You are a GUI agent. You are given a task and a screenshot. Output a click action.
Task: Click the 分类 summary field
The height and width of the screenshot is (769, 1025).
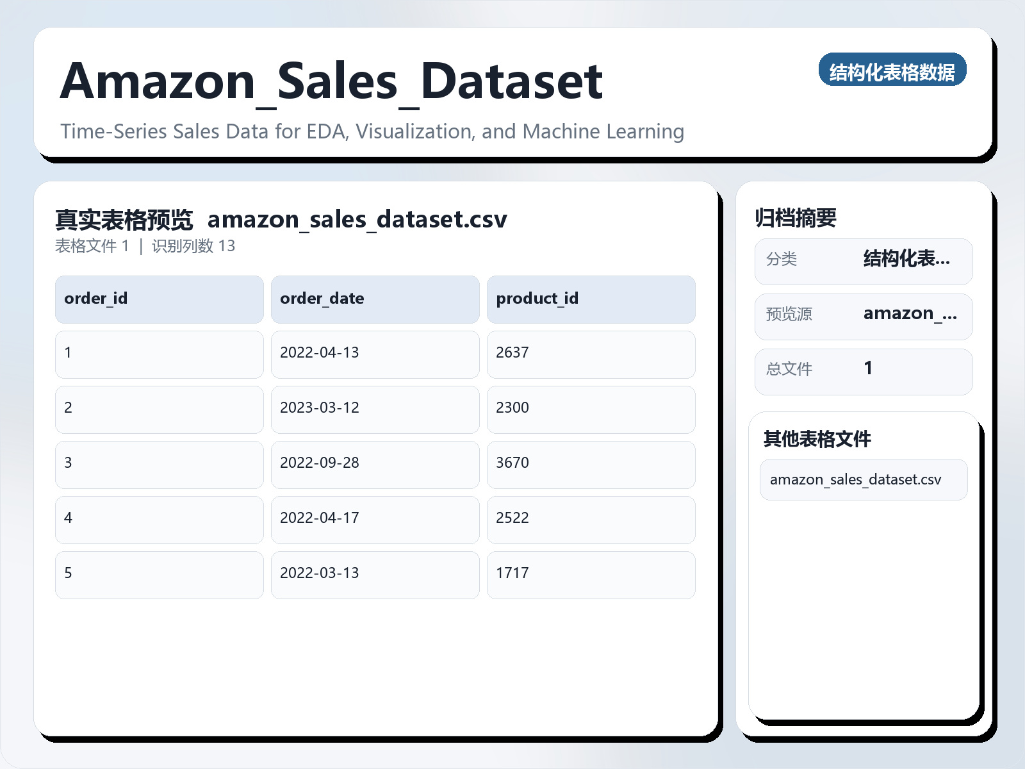863,260
